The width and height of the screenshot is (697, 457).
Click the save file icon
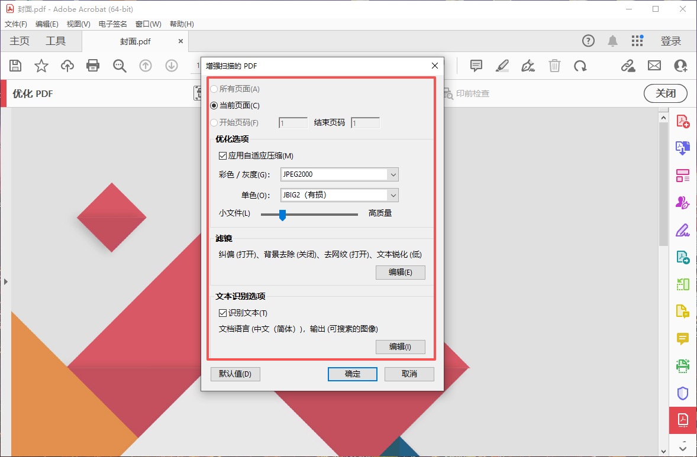15,66
